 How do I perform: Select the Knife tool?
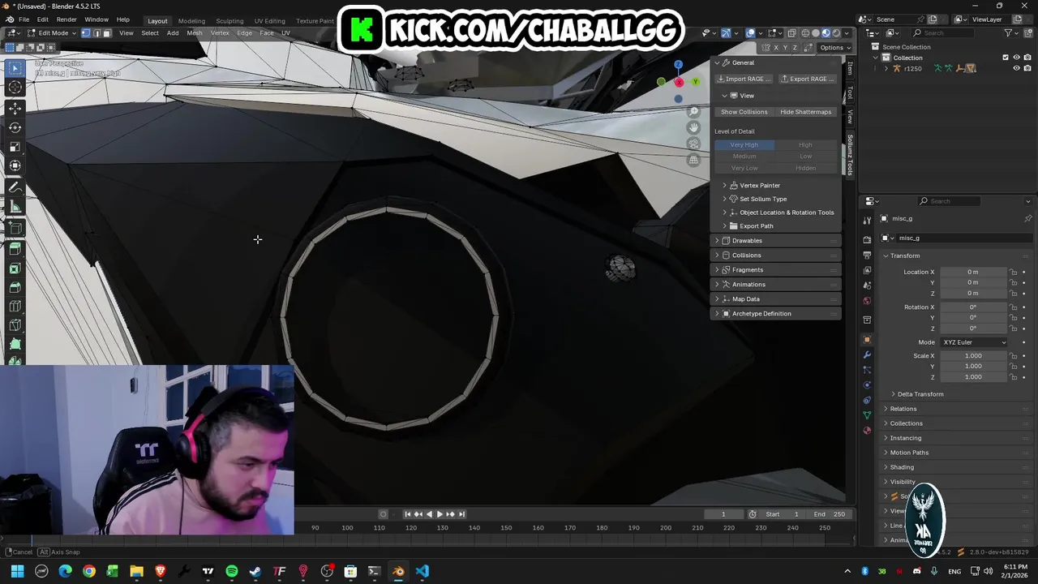click(x=15, y=326)
